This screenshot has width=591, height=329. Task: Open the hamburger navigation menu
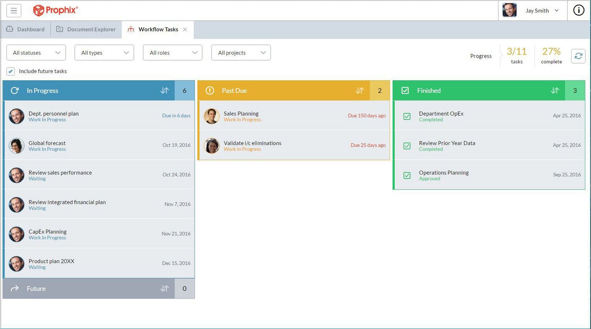pyautogui.click(x=14, y=11)
